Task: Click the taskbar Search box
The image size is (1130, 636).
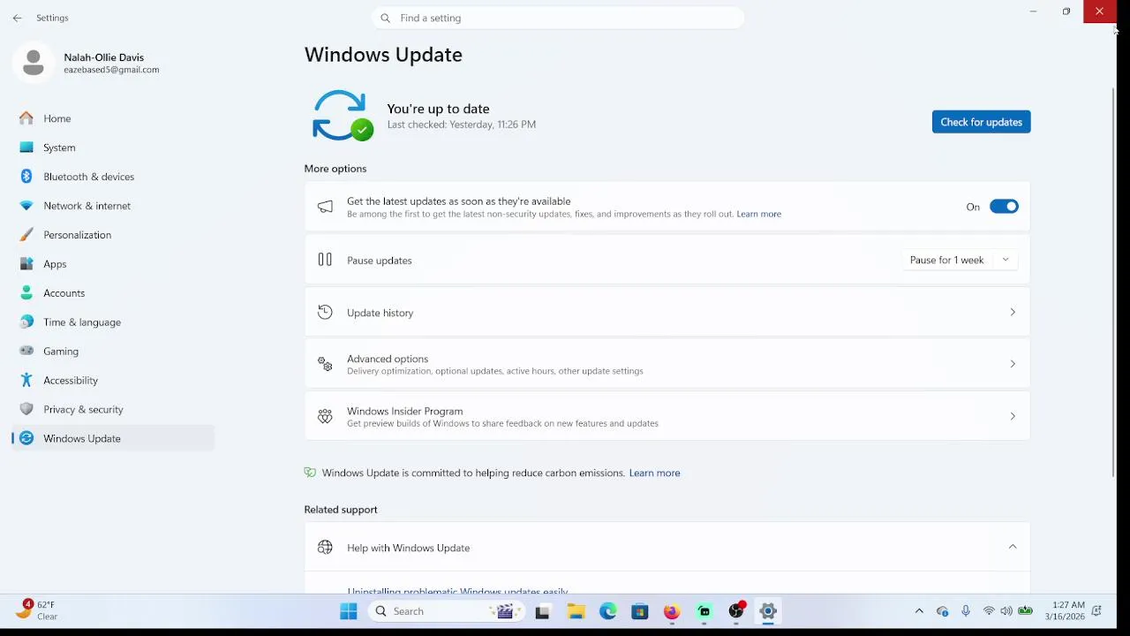Action: tap(446, 611)
